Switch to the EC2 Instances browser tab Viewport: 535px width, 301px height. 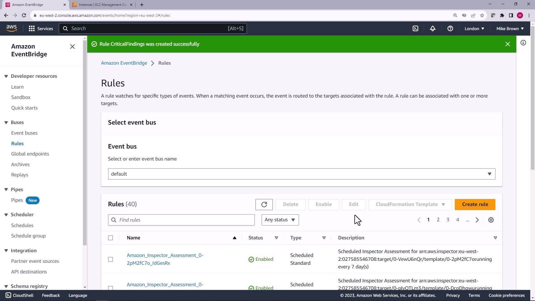(x=102, y=5)
